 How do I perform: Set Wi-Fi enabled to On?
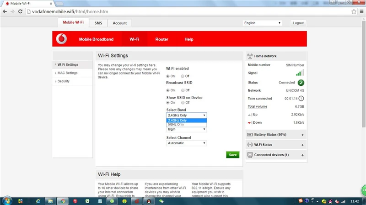[x=168, y=76]
